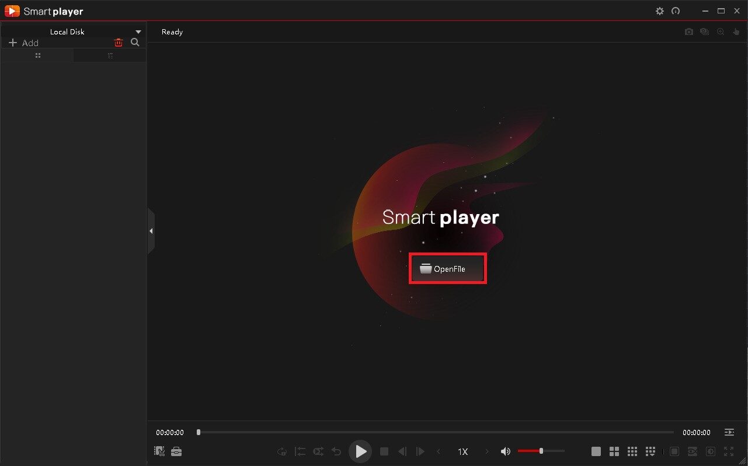Mute audio with the speaker icon

point(505,451)
